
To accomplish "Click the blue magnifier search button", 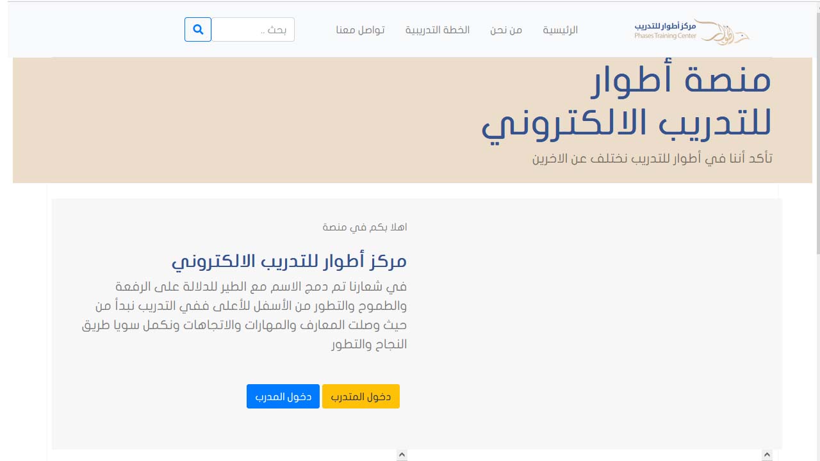I will [198, 29].
